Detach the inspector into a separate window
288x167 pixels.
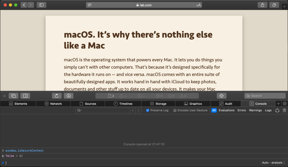point(13,96)
